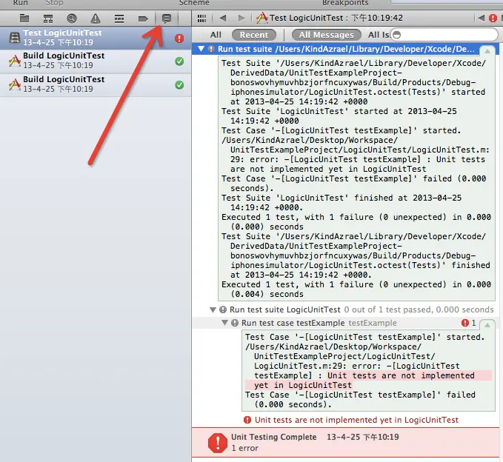Go forward with the right arrow
Screen dimensions: 503x462
tap(241, 18)
